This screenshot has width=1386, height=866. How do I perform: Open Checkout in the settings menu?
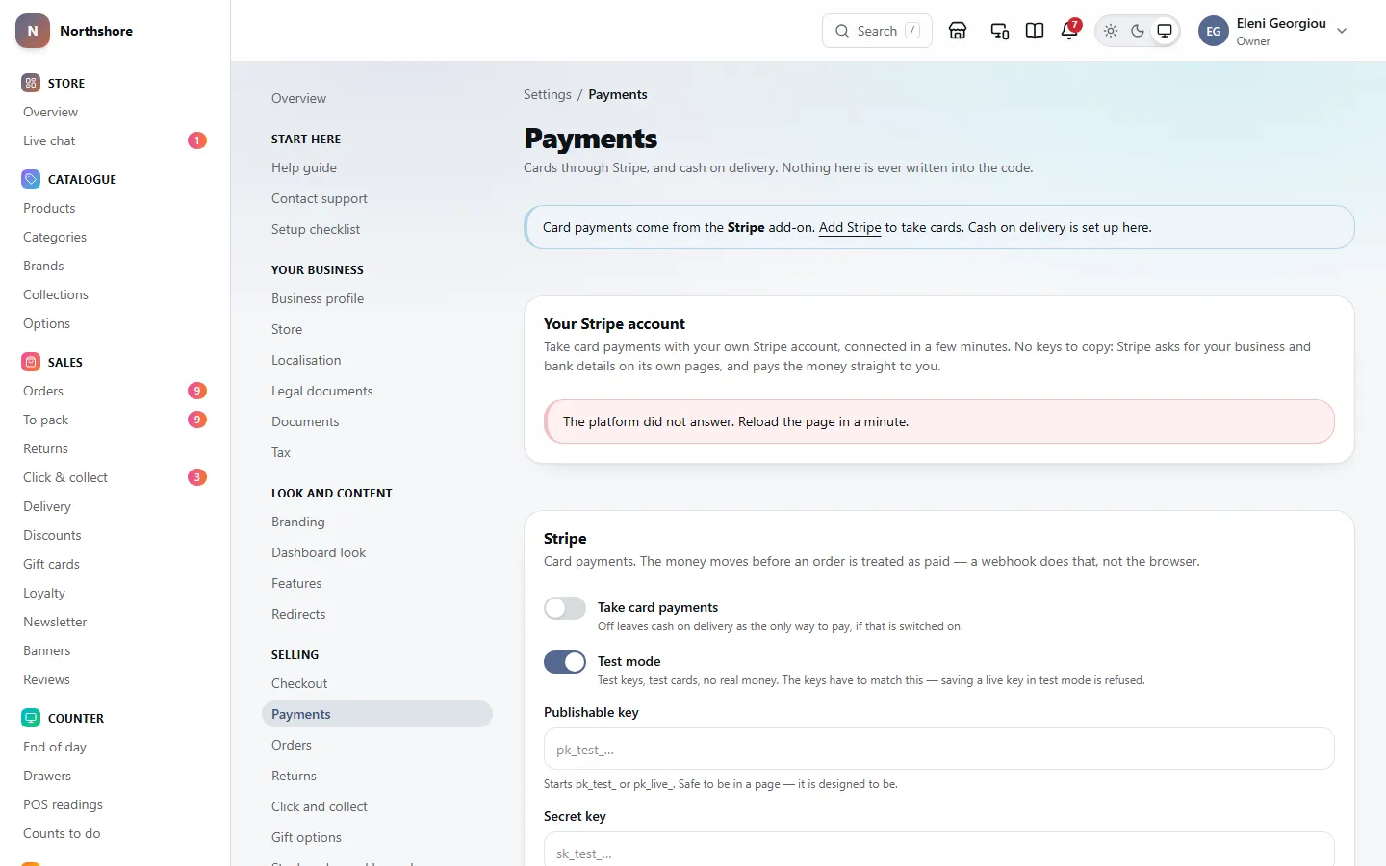(377, 683)
